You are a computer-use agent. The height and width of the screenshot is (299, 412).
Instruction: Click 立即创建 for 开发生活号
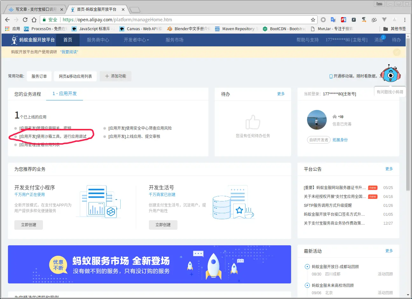(163, 225)
